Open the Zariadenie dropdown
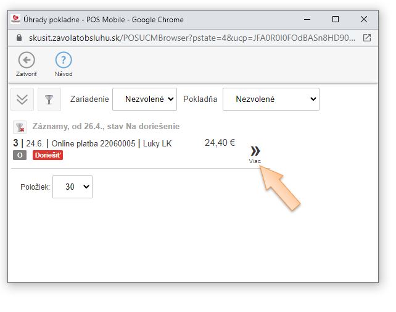Viewport: 396px width, 312px height. pyautogui.click(x=144, y=99)
